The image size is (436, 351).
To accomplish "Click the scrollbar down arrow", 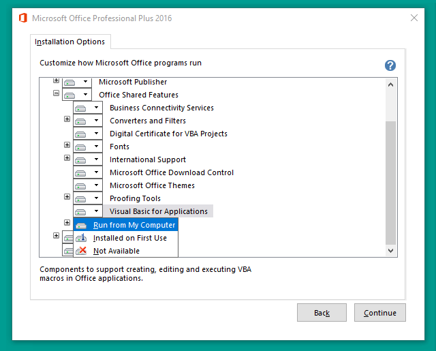I will pos(390,251).
